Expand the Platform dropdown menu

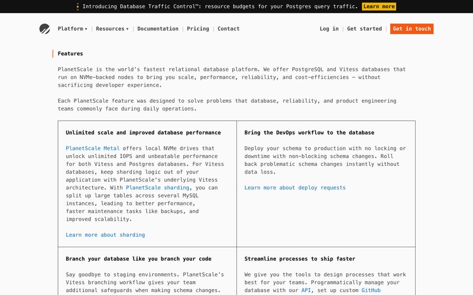(x=72, y=28)
